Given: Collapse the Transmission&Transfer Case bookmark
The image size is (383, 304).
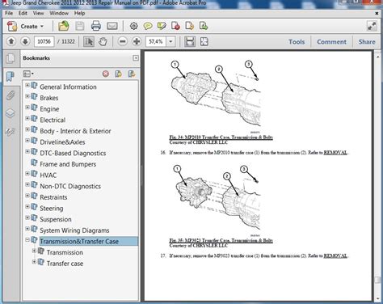Looking at the screenshot, I should [27, 239].
